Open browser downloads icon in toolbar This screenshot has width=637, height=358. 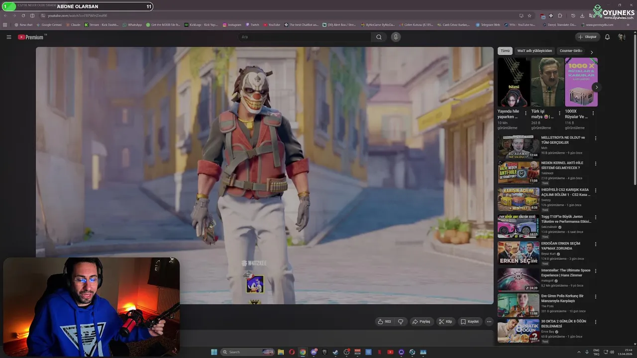582,15
